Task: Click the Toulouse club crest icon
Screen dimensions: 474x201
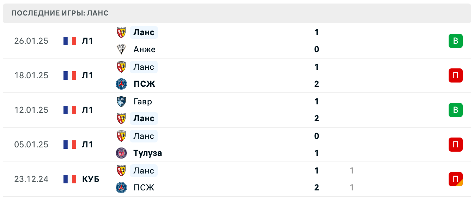Action: [x=121, y=153]
